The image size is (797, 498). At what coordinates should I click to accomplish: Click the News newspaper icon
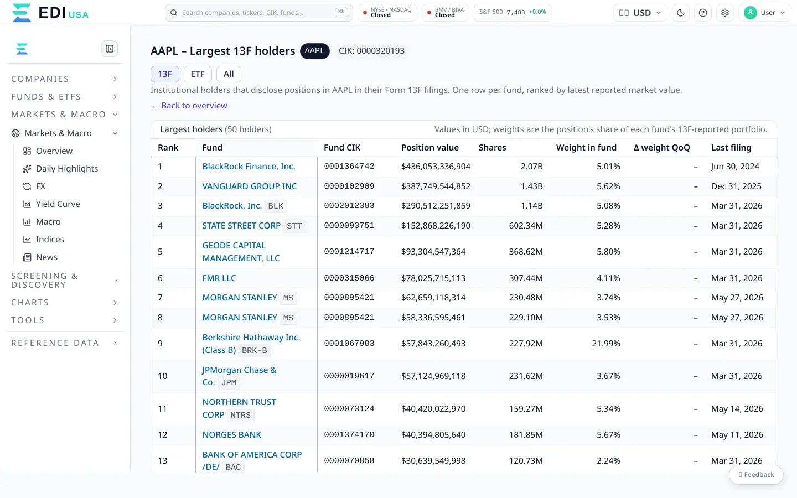tap(27, 257)
